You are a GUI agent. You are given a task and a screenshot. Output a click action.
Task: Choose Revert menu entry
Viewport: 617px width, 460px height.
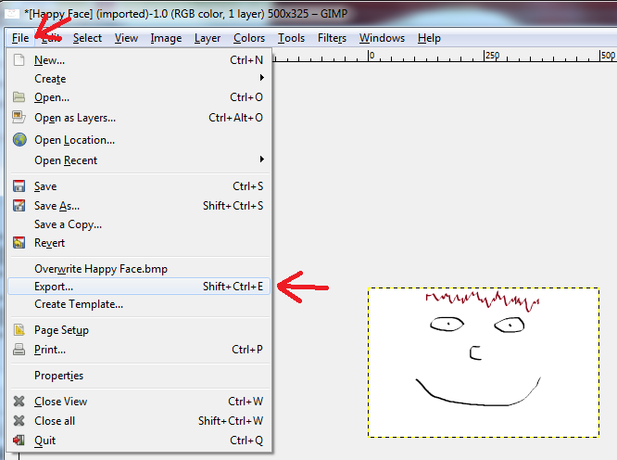139,243
